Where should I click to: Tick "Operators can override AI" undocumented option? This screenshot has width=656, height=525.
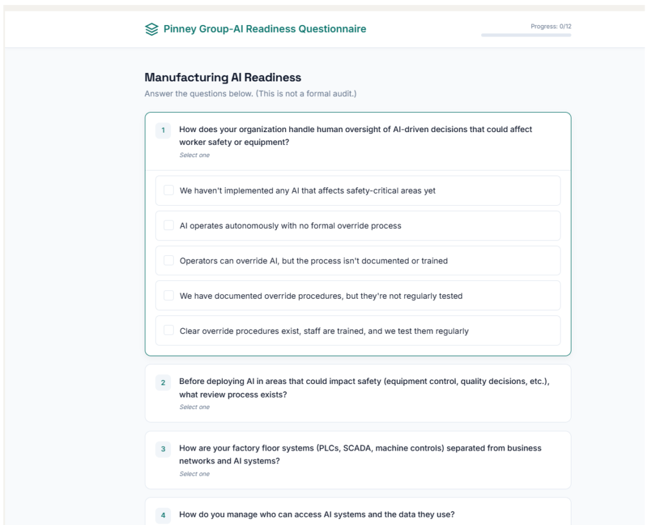[x=168, y=260]
